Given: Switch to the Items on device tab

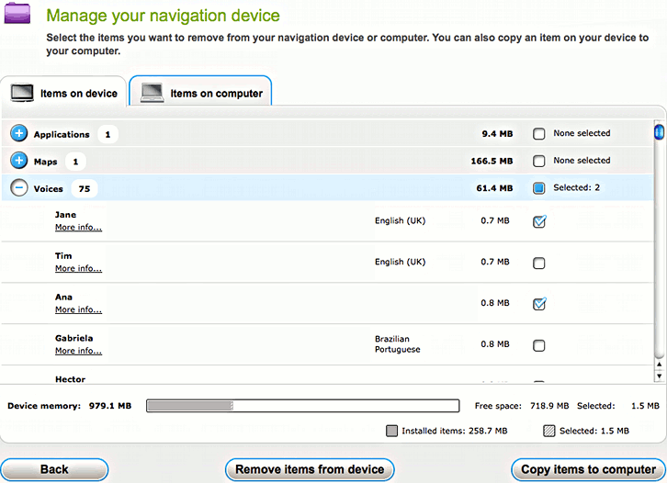Looking at the screenshot, I should click(63, 93).
